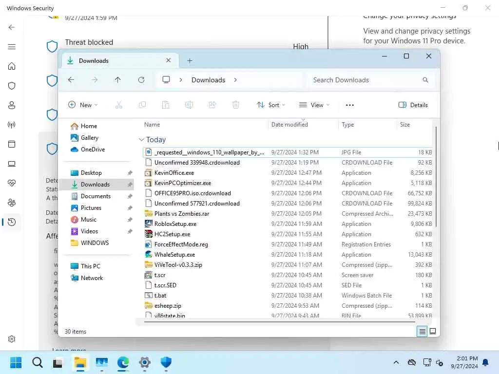Close the Downloads tab
The height and width of the screenshot is (374, 499).
pyautogui.click(x=168, y=60)
